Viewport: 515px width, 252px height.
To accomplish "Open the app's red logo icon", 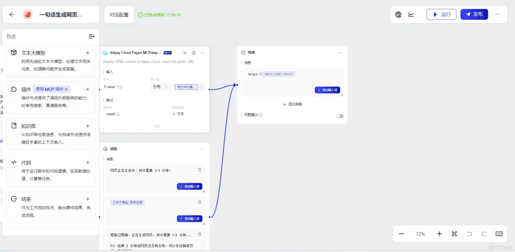I will 27,14.
